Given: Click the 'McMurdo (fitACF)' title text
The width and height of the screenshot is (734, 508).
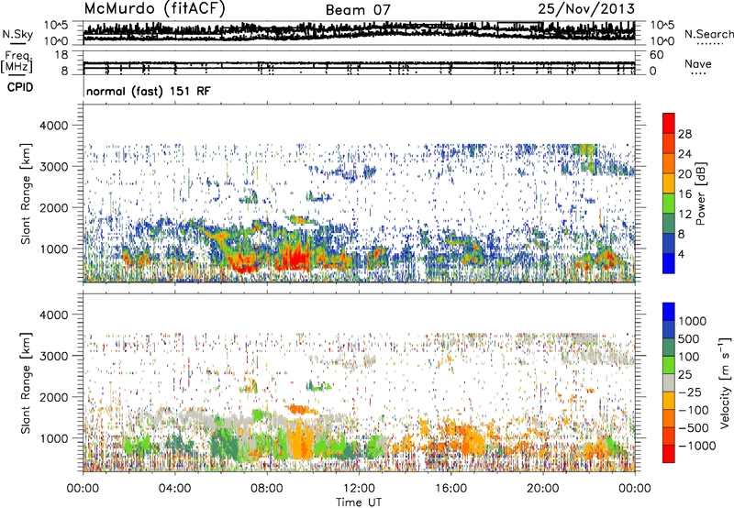Looking at the screenshot, I should point(154,9).
